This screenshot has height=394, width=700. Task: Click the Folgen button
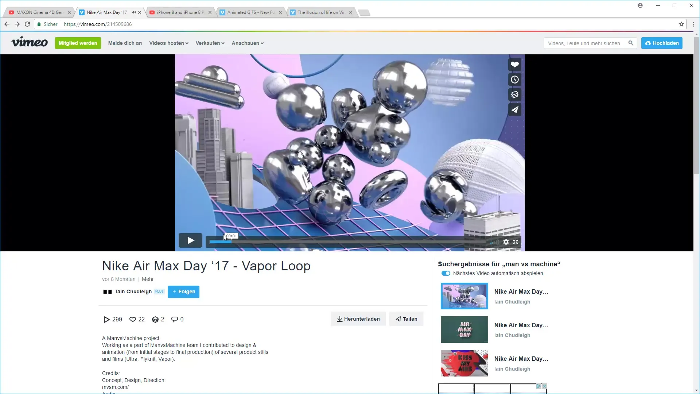[x=183, y=292]
